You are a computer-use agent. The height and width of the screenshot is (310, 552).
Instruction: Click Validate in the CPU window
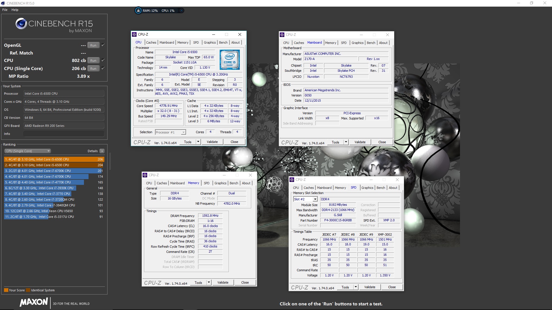click(x=212, y=142)
